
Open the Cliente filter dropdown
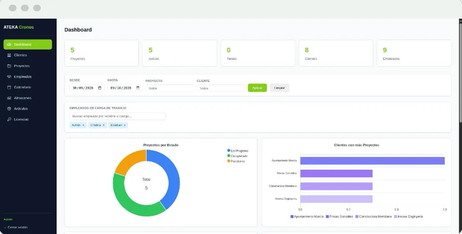coord(221,88)
